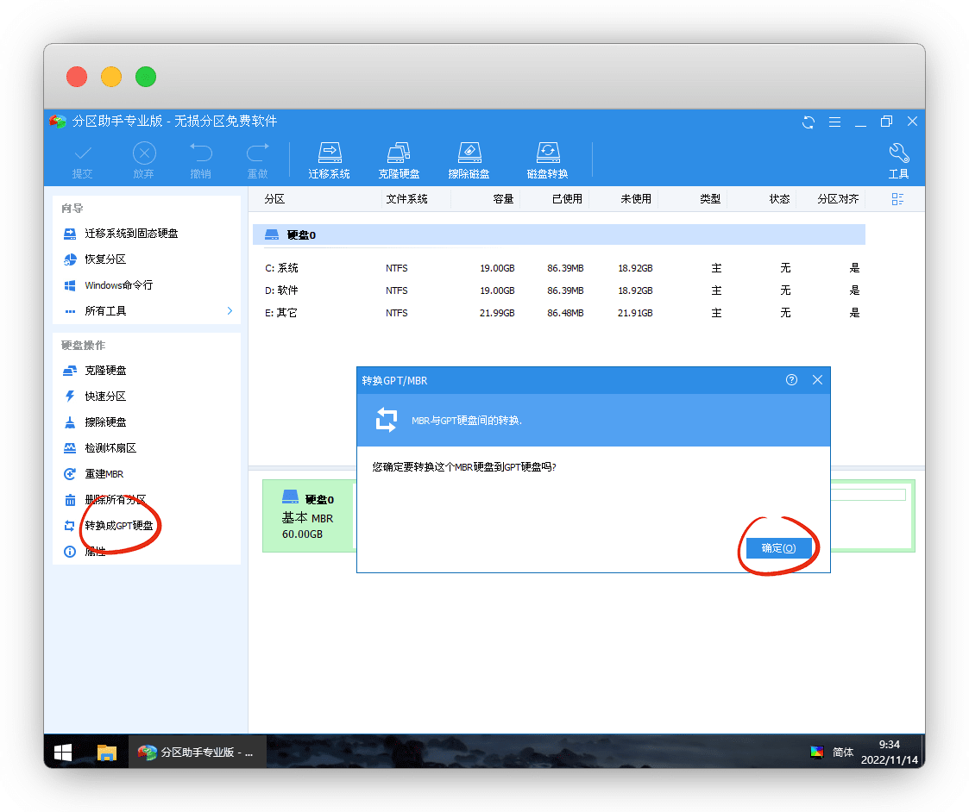Select 迁移系统到固态硬盘 in wizard panel

tap(131, 234)
